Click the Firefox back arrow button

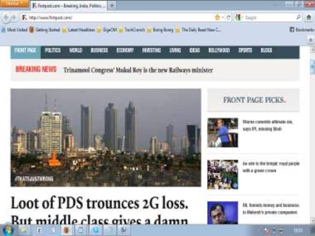click(x=6, y=18)
